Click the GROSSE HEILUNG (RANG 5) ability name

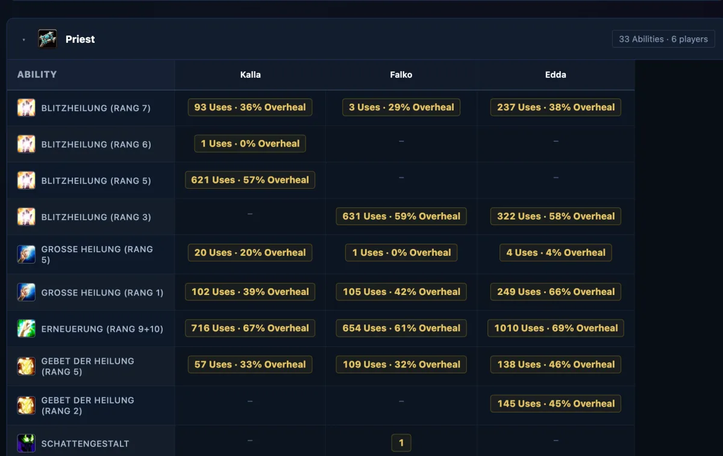tap(97, 255)
